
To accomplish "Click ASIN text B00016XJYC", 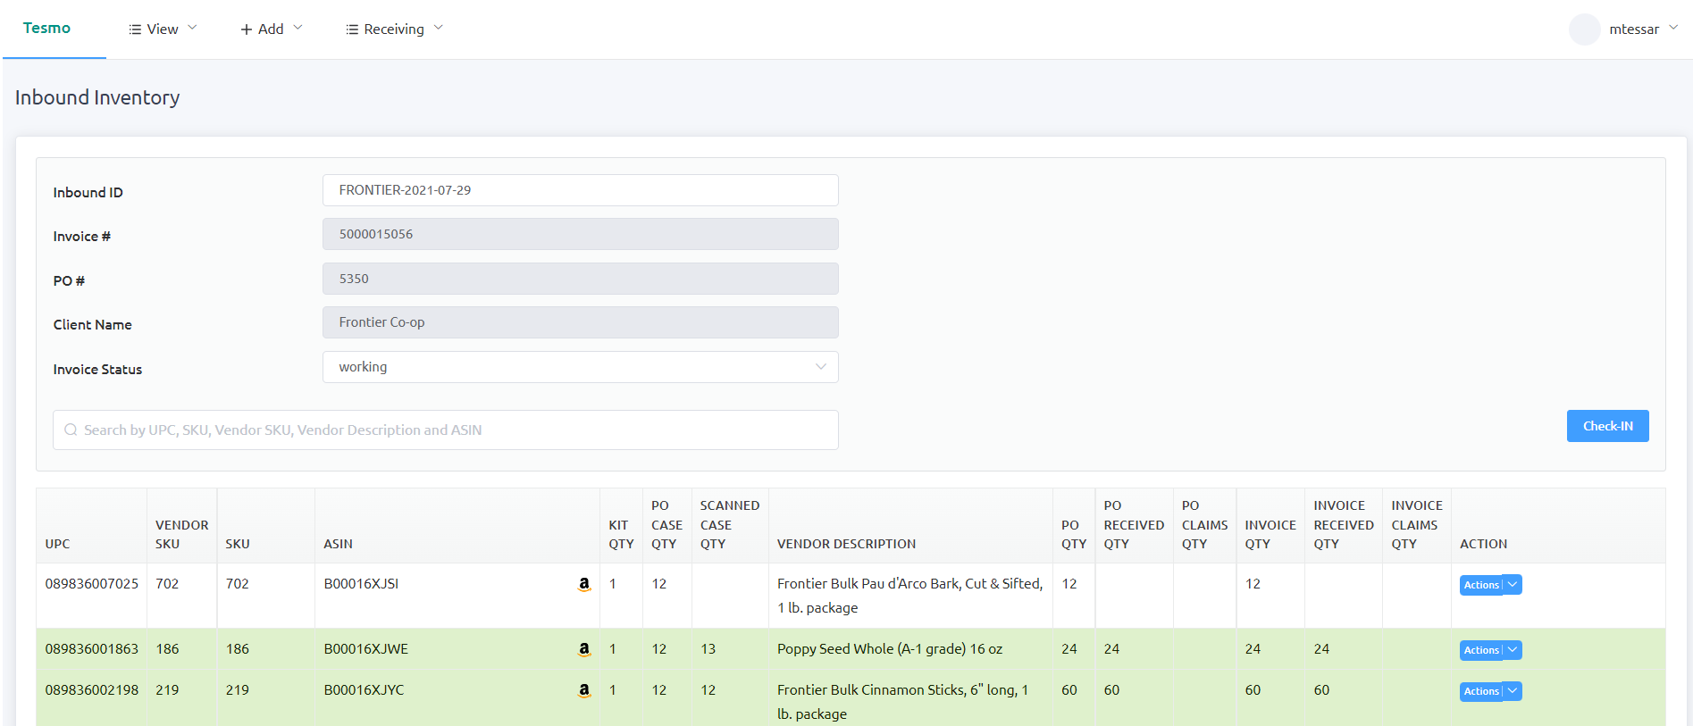I will (x=364, y=690).
